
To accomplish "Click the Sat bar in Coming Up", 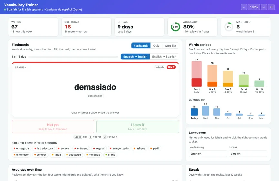I will [239, 115].
